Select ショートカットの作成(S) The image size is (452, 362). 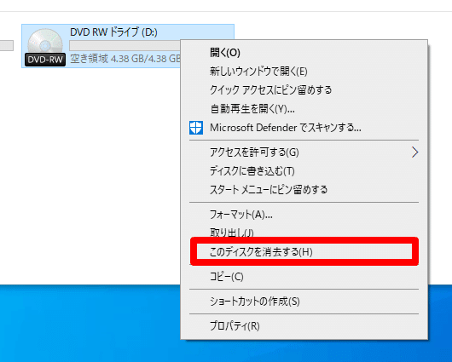[x=304, y=302]
